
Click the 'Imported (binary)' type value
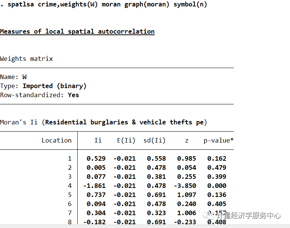55,86
